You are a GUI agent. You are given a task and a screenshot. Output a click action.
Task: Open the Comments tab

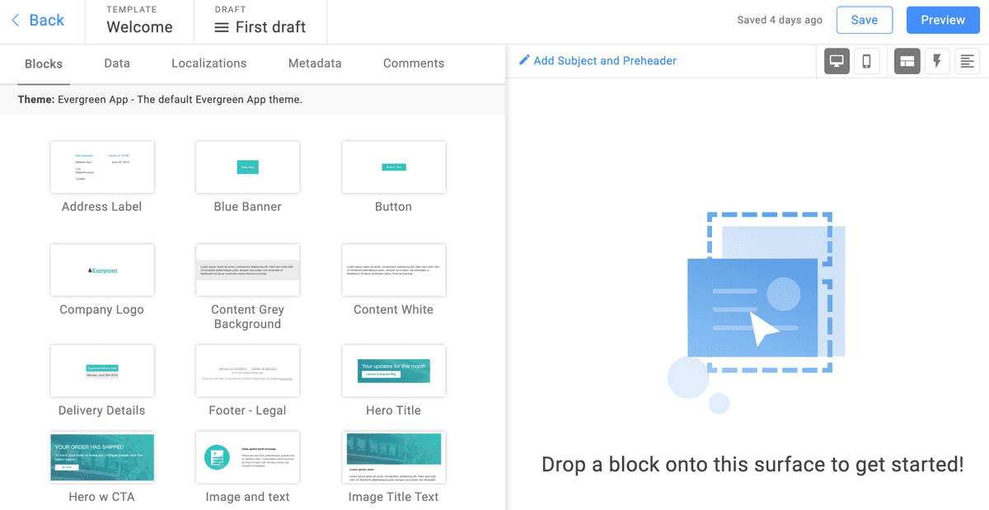413,63
